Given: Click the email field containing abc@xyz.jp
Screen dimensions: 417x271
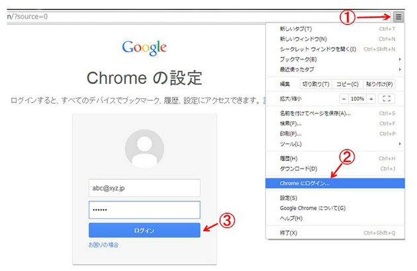Looking at the screenshot, I should click(144, 188).
